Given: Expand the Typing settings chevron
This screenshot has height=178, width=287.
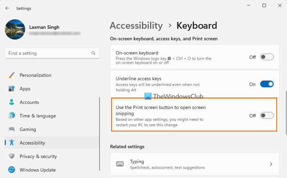Looking at the screenshot, I should pyautogui.click(x=271, y=164).
